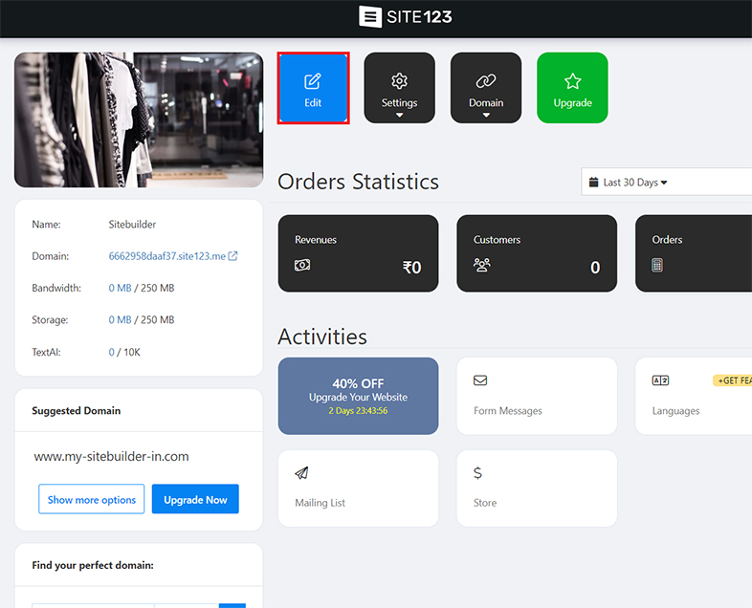Click the people icon in Customers card
Image resolution: width=752 pixels, height=608 pixels.
click(x=482, y=265)
